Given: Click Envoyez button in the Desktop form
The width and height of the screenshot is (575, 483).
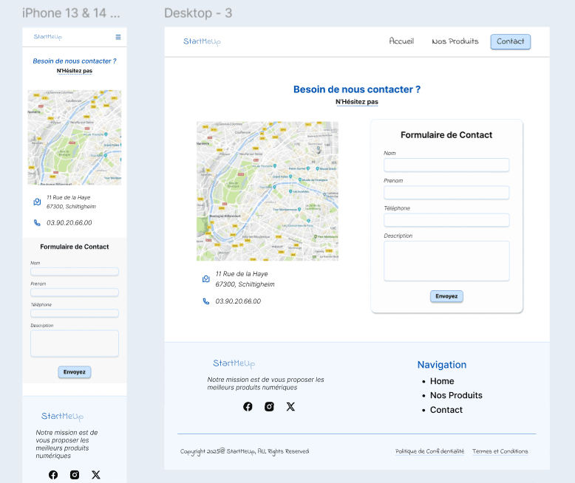Looking at the screenshot, I should tap(446, 296).
